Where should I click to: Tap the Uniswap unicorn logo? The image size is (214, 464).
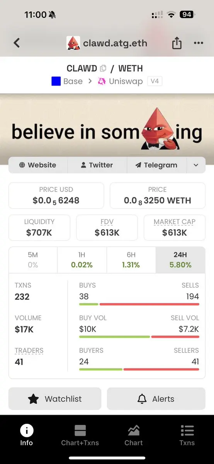point(102,81)
